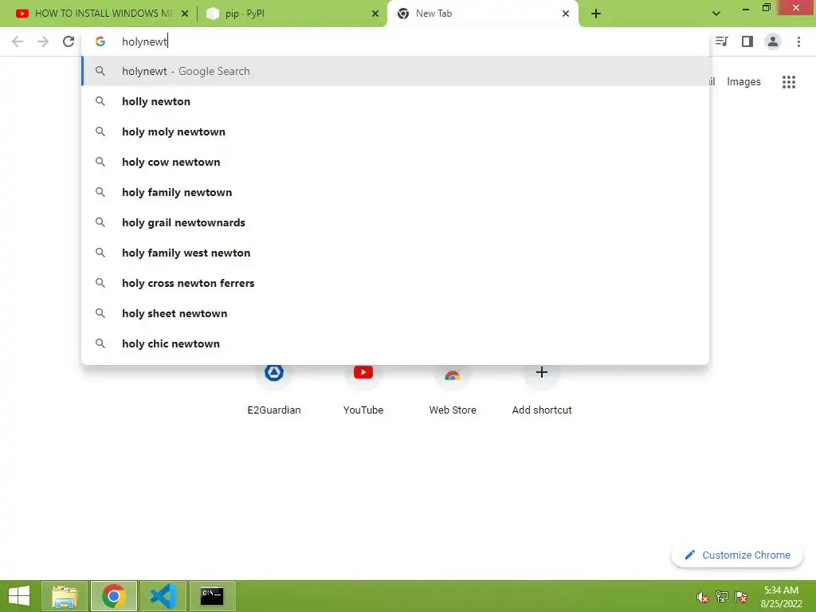Image resolution: width=816 pixels, height=612 pixels.
Task: Click the browser forward arrow
Action: pyautogui.click(x=43, y=41)
